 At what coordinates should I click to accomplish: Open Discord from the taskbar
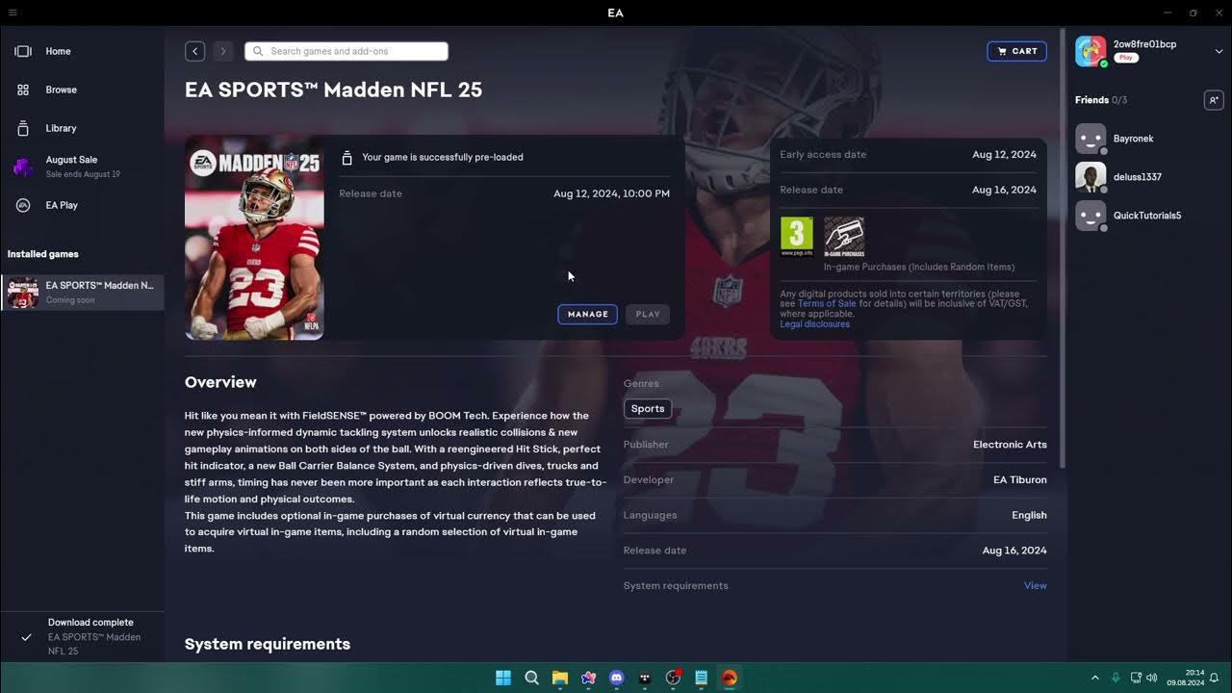coord(617,678)
